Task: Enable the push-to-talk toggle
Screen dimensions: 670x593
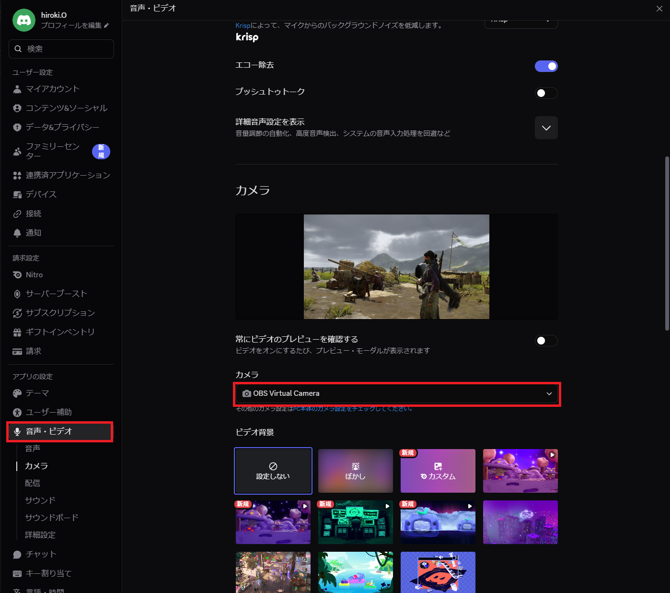Action: point(546,93)
